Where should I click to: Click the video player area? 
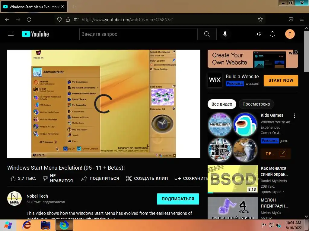[104, 104]
